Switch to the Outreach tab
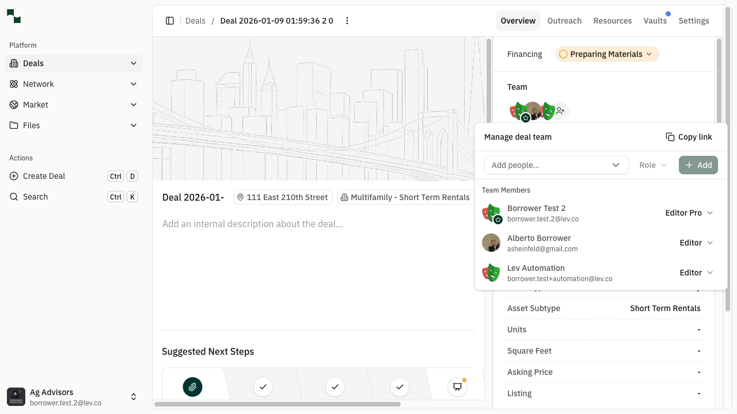The image size is (737, 414). point(564,21)
